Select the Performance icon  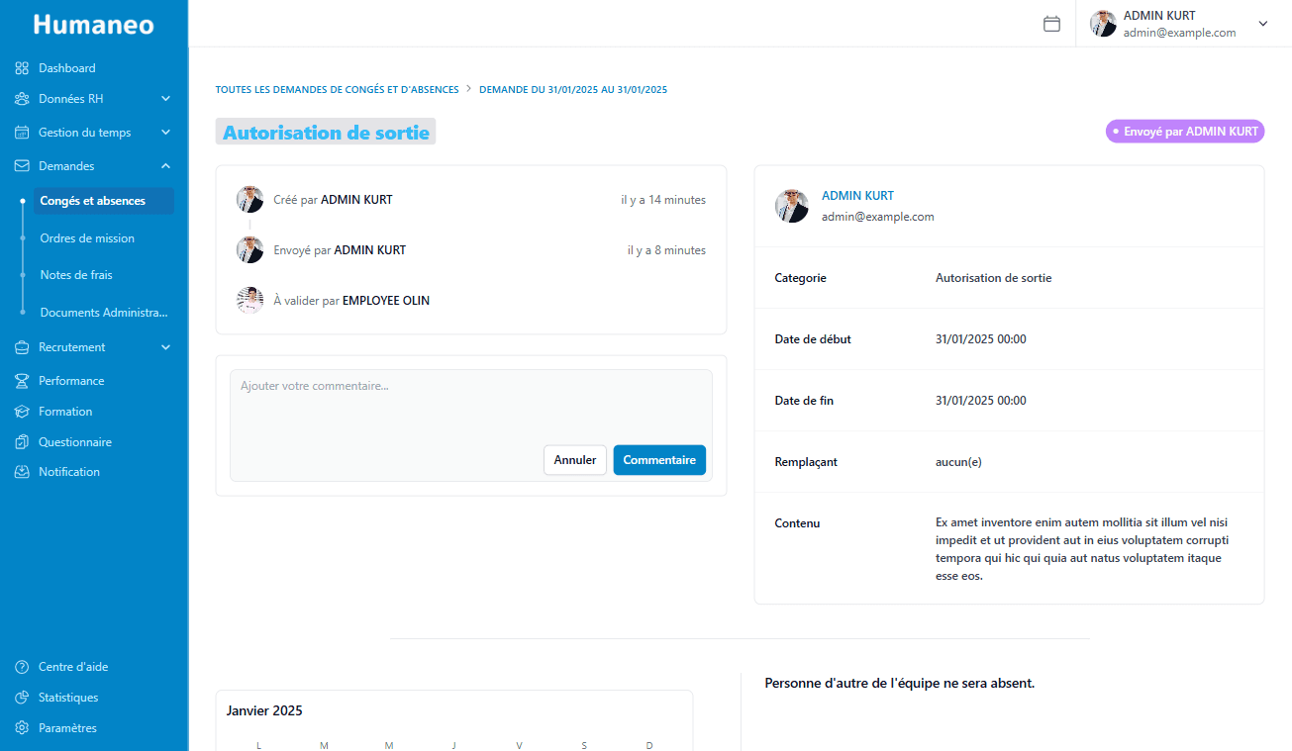click(20, 380)
